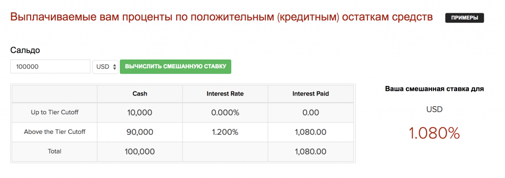Click the 1.200% interest rate cell
The image size is (505, 178).
coord(225,132)
